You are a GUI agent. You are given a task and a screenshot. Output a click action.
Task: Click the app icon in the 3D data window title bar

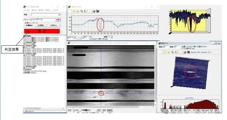click(160, 43)
